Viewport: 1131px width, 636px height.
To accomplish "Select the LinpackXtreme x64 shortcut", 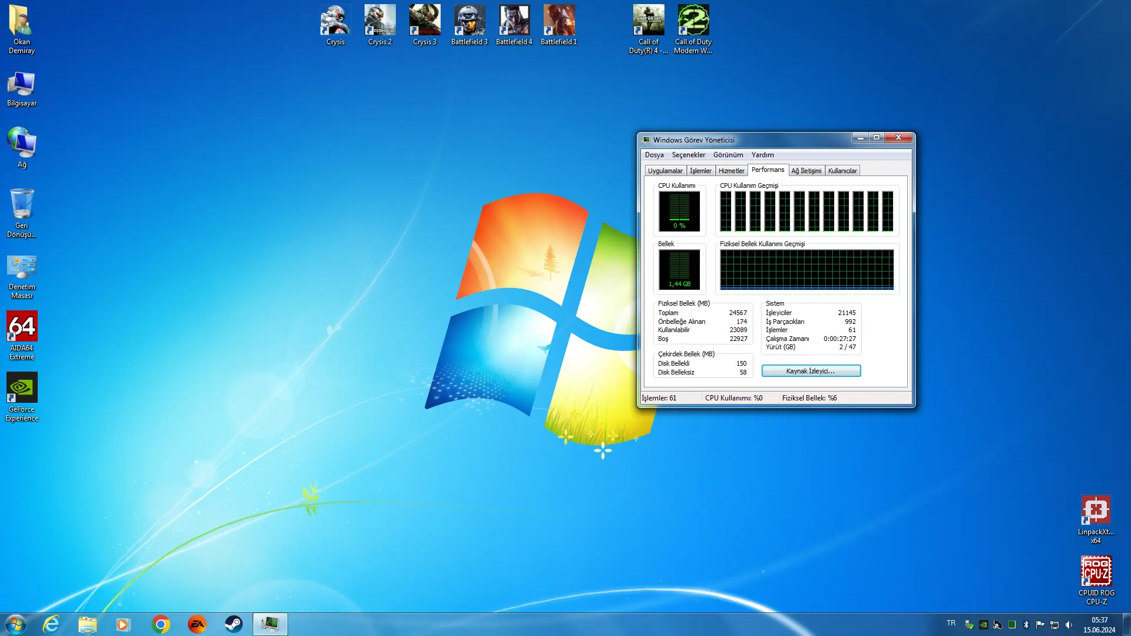I will [1096, 519].
